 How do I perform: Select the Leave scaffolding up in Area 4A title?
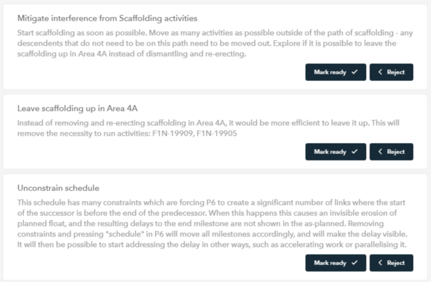click(77, 108)
